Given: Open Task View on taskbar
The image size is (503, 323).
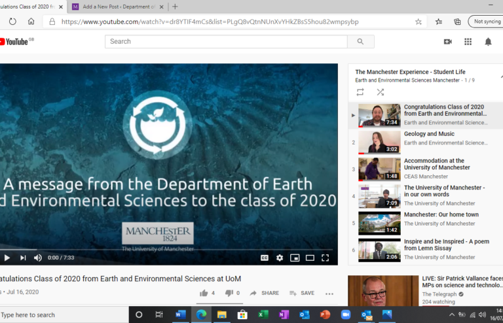Looking at the screenshot, I should point(159,315).
